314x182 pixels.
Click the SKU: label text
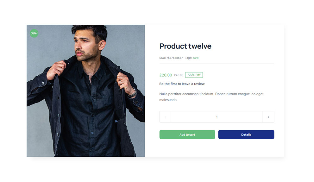(x=162, y=58)
